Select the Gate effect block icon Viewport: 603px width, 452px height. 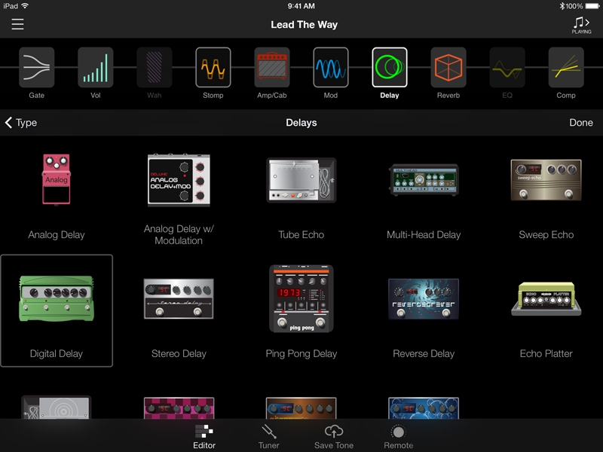tap(36, 68)
